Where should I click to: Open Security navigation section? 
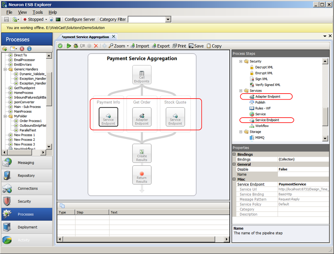27,202
